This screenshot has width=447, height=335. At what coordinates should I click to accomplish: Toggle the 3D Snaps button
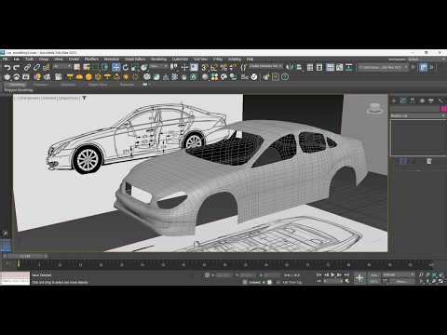point(204,67)
